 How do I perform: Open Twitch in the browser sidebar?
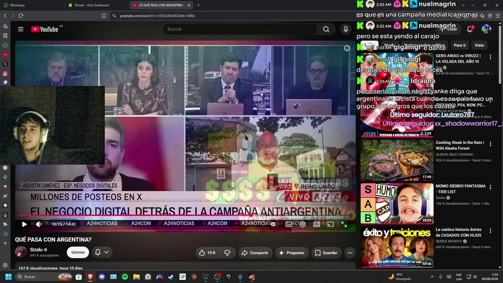click(x=5, y=83)
